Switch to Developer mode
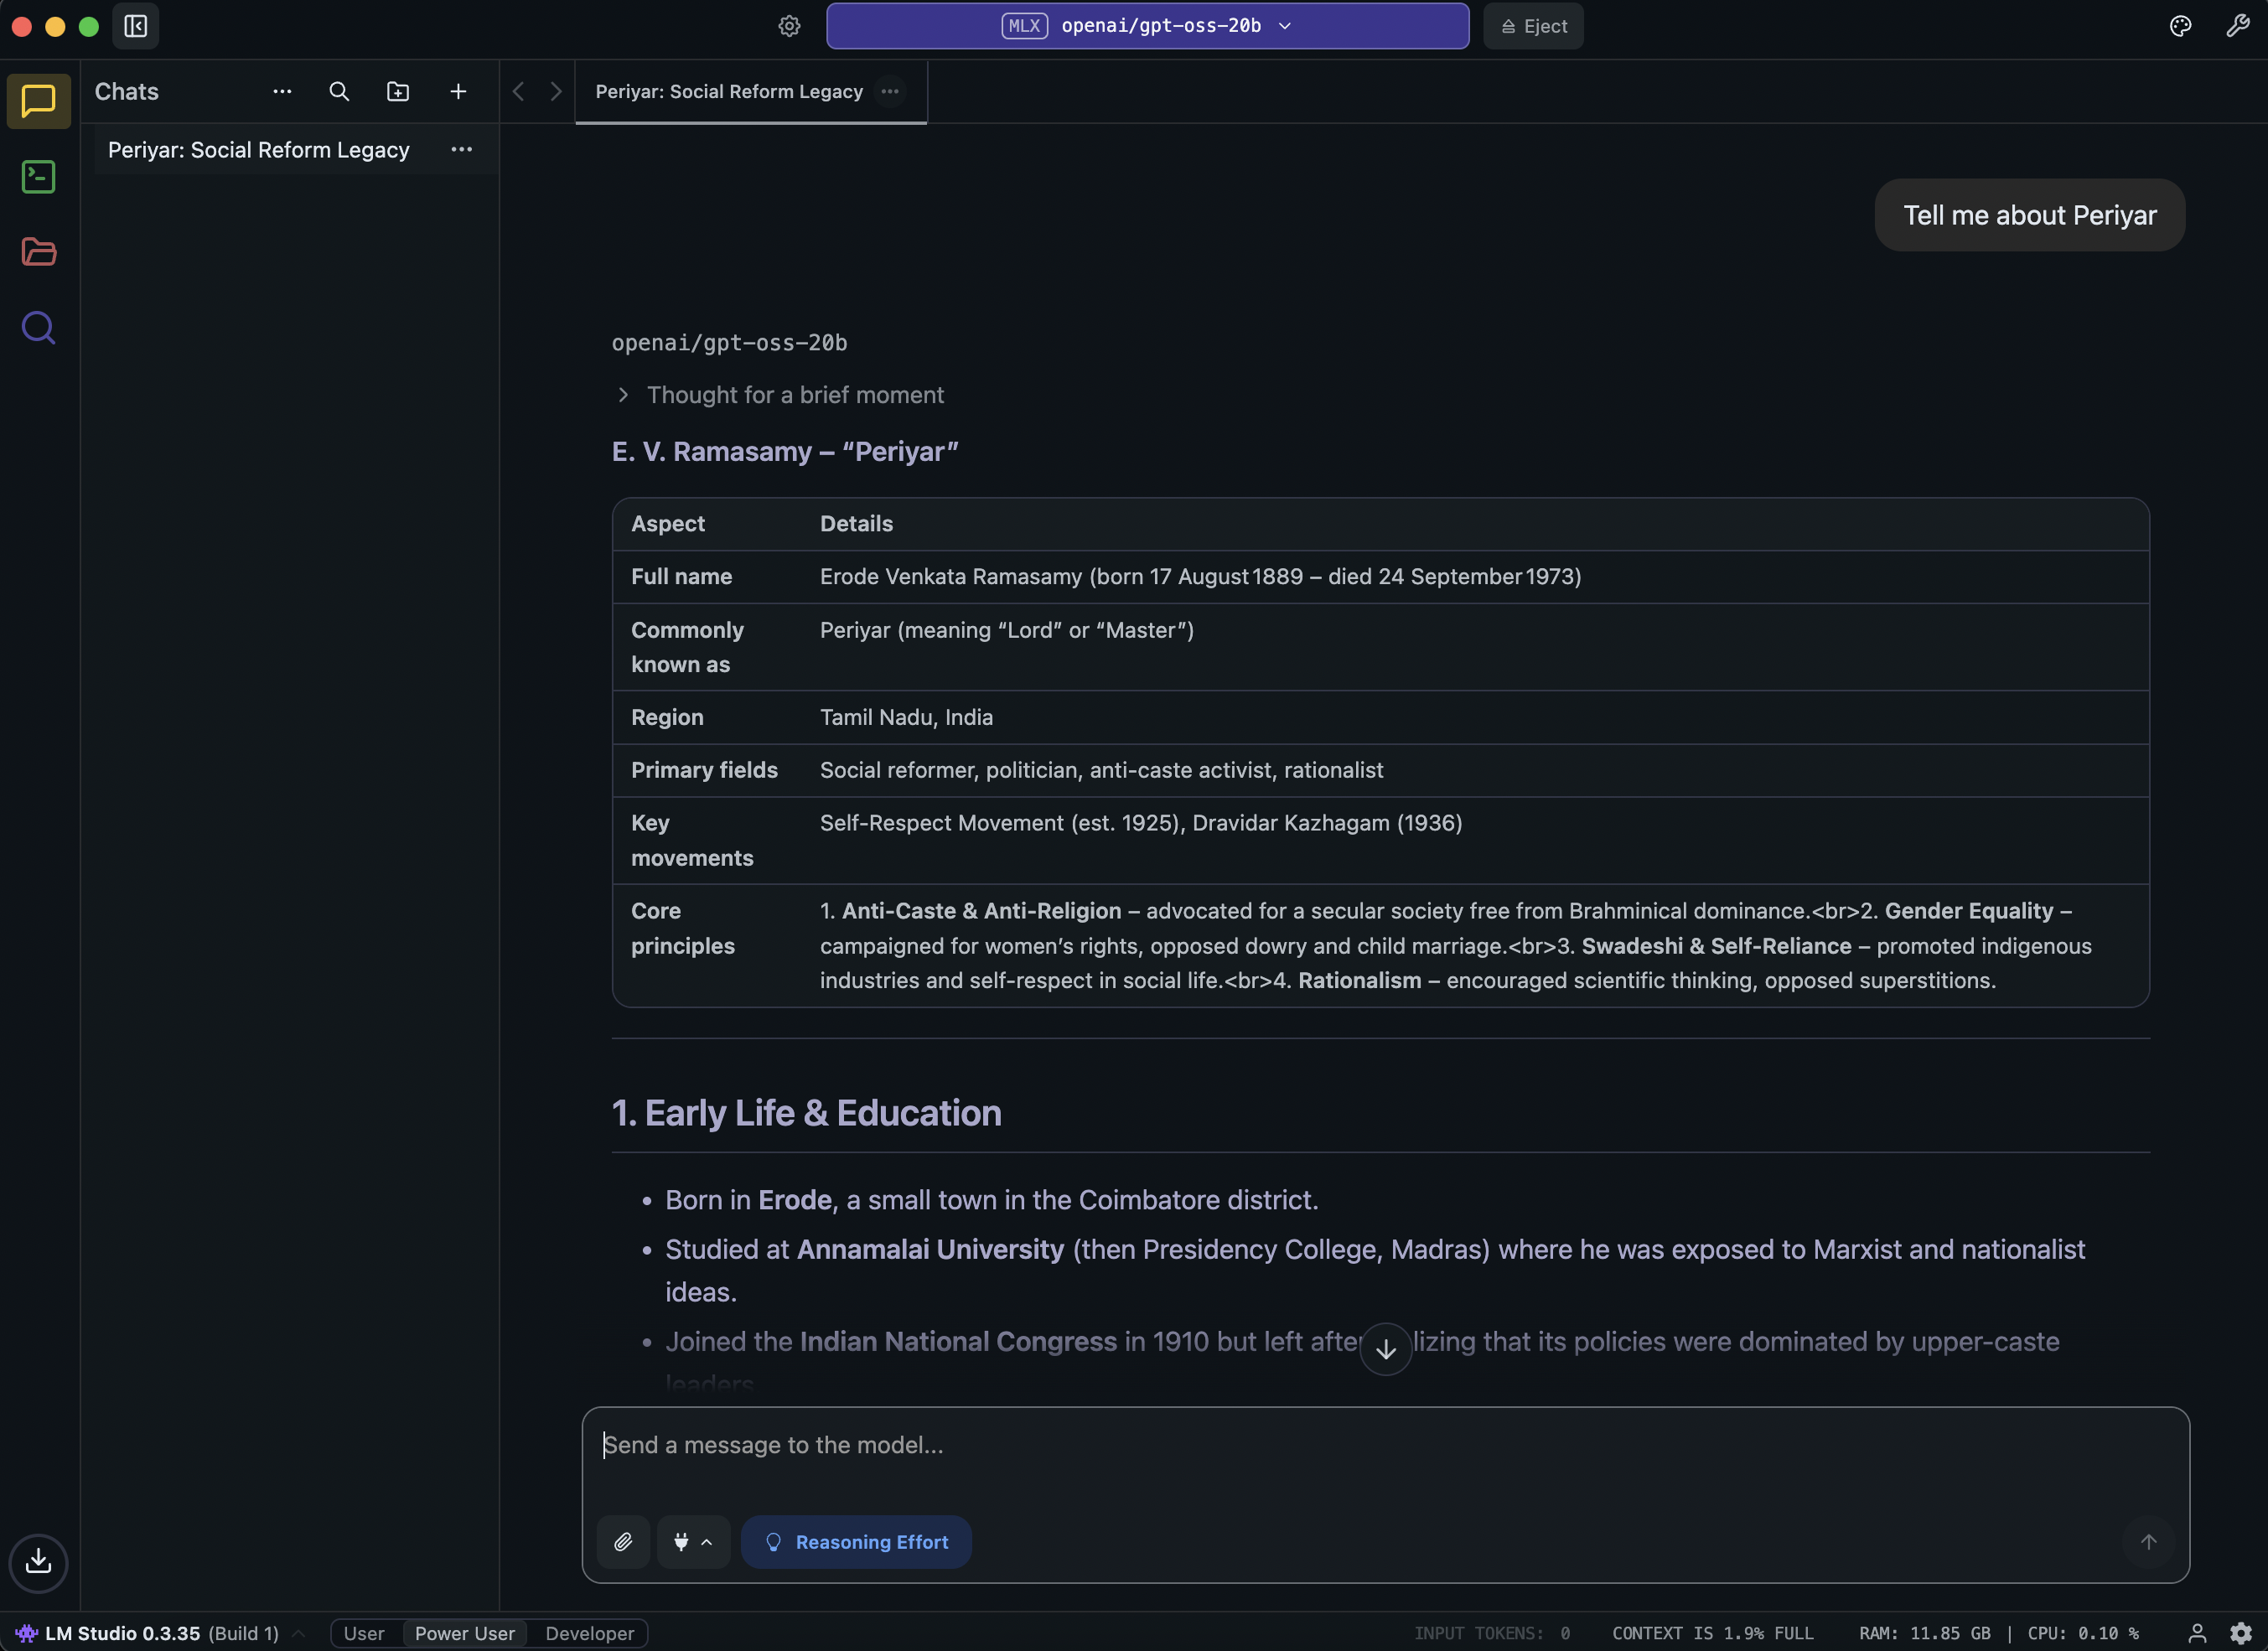The image size is (2268, 1651). coord(589,1633)
